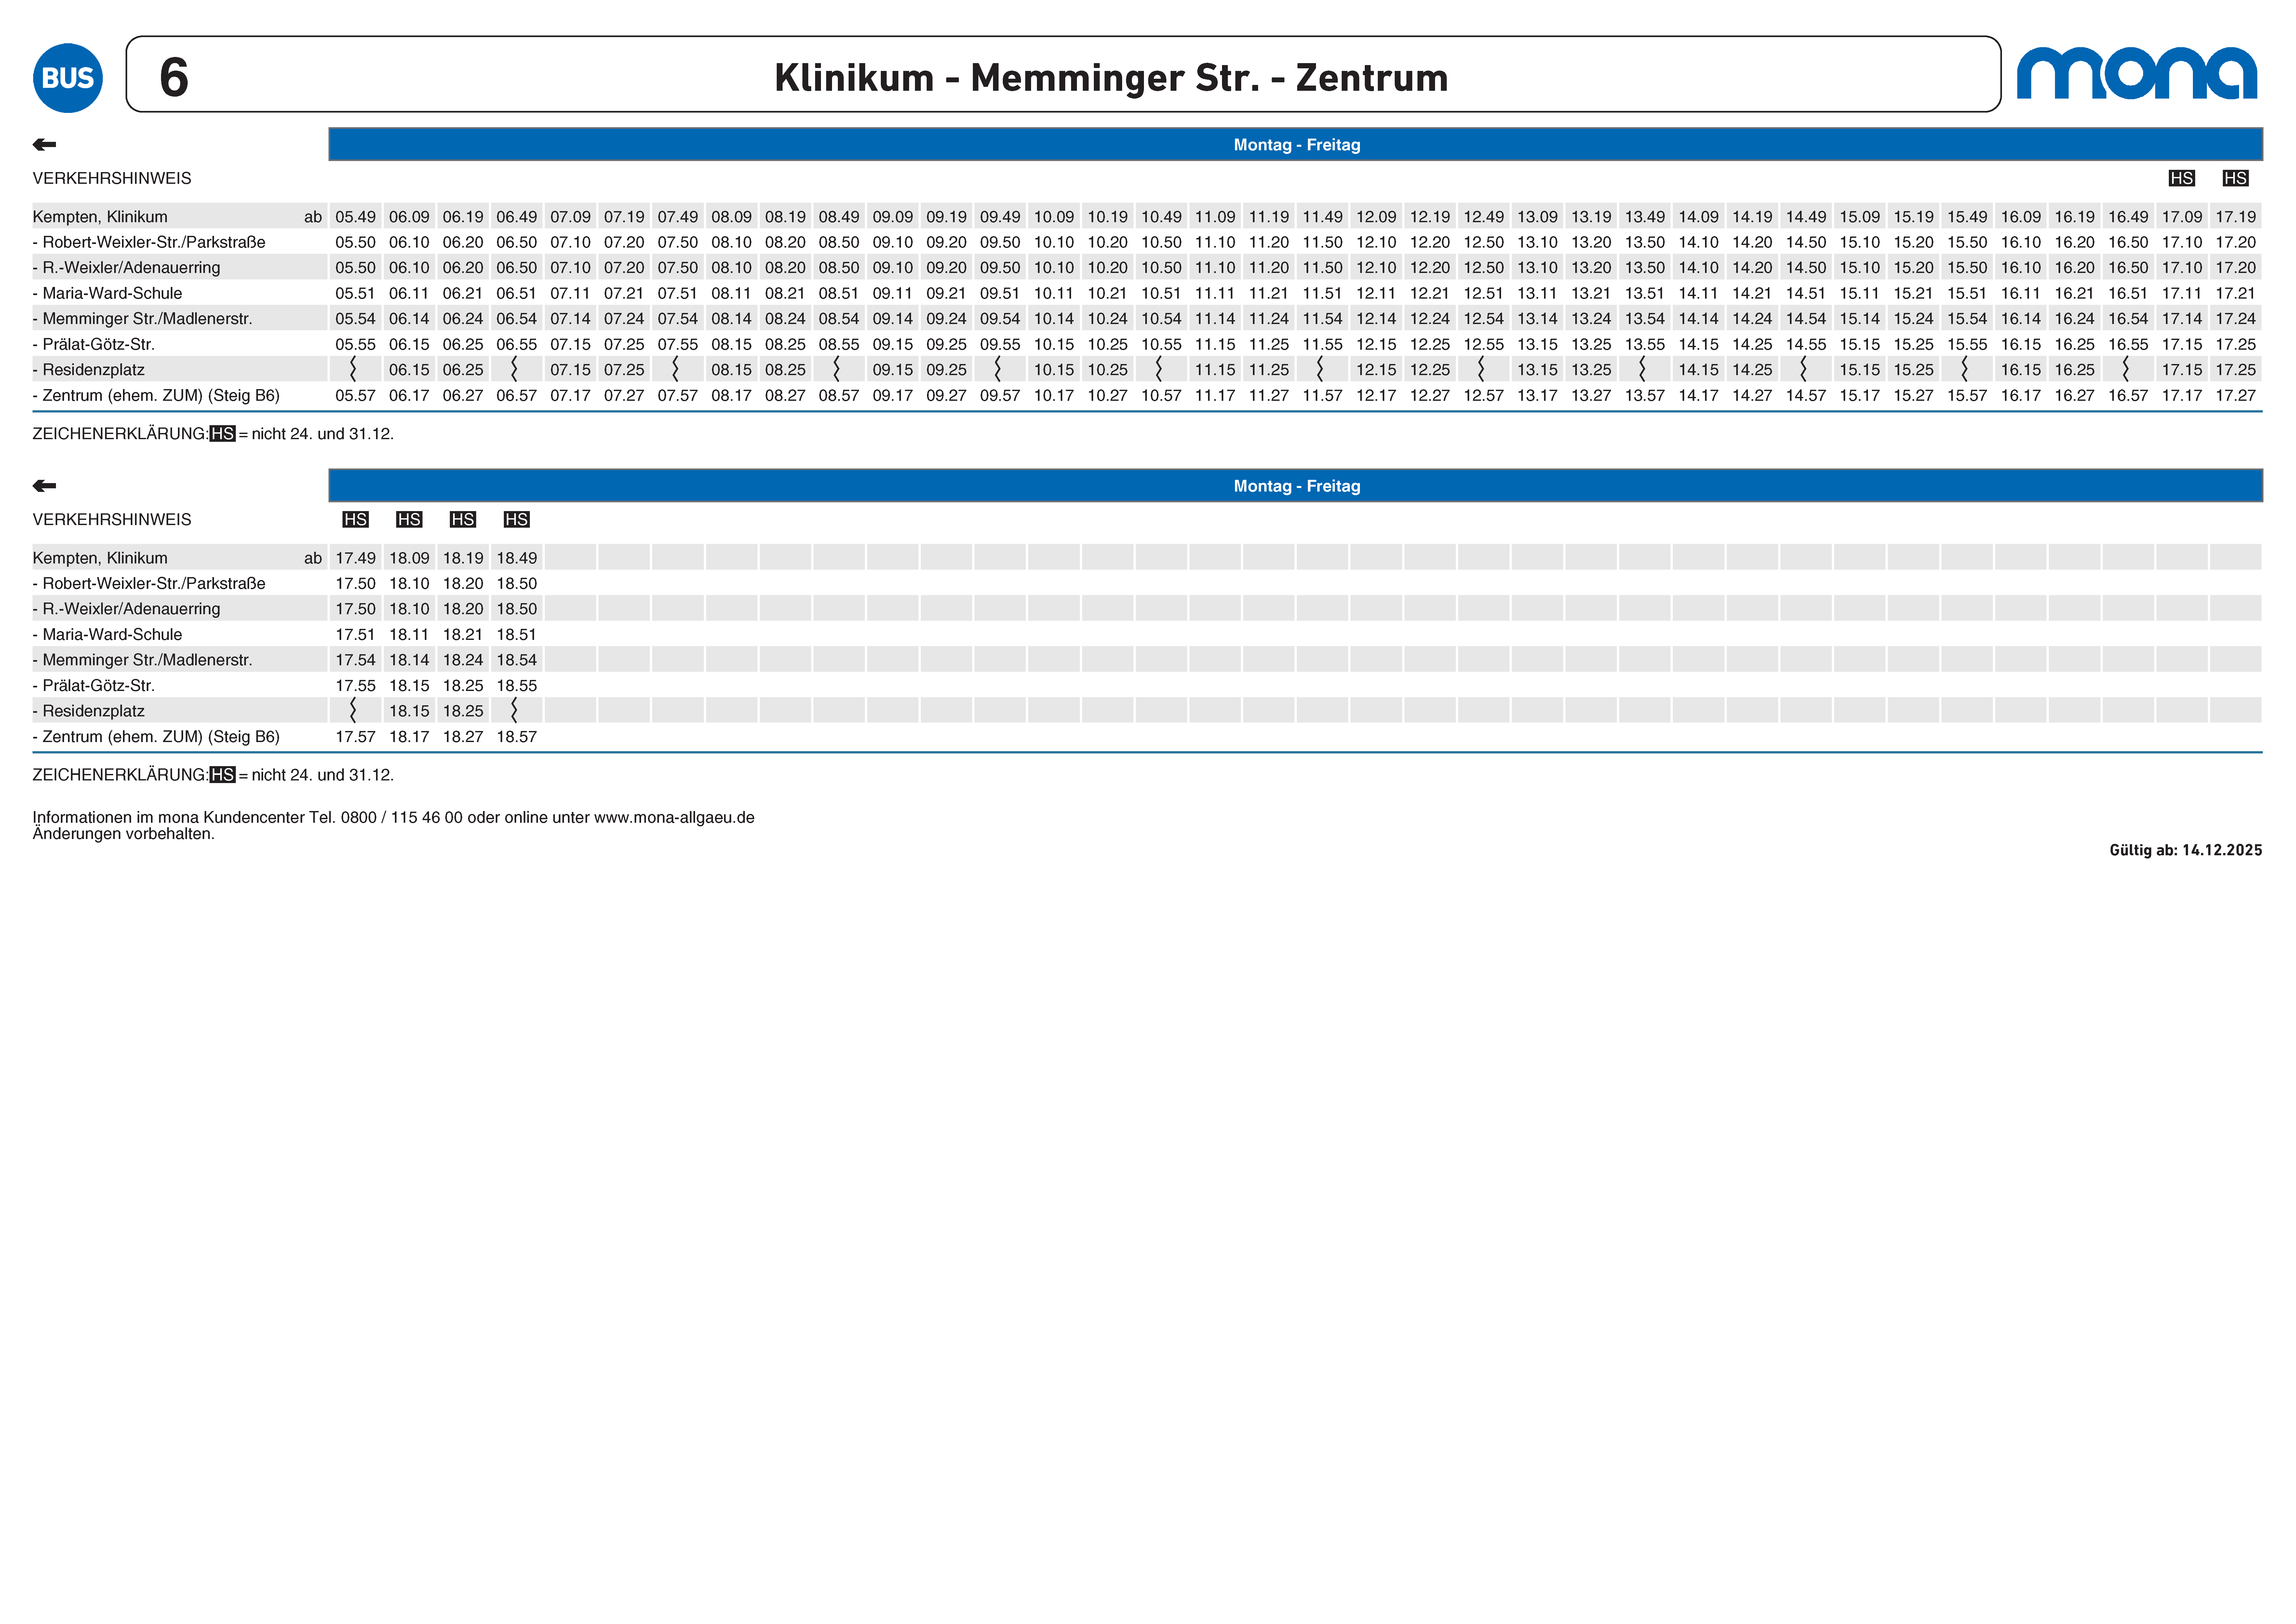2296x1624 pixels.
Task: Click the ab label in second table
Action: [313, 558]
